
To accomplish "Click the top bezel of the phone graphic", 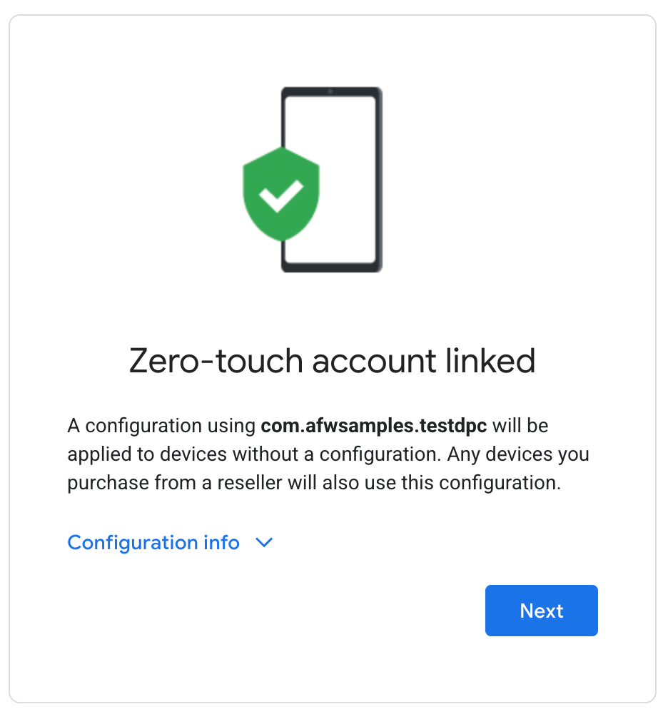I will point(332,91).
